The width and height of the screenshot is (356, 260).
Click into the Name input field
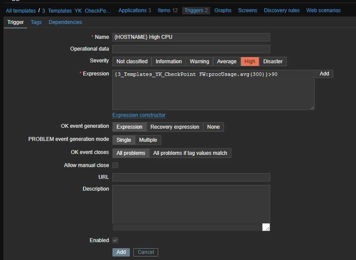[191, 37]
